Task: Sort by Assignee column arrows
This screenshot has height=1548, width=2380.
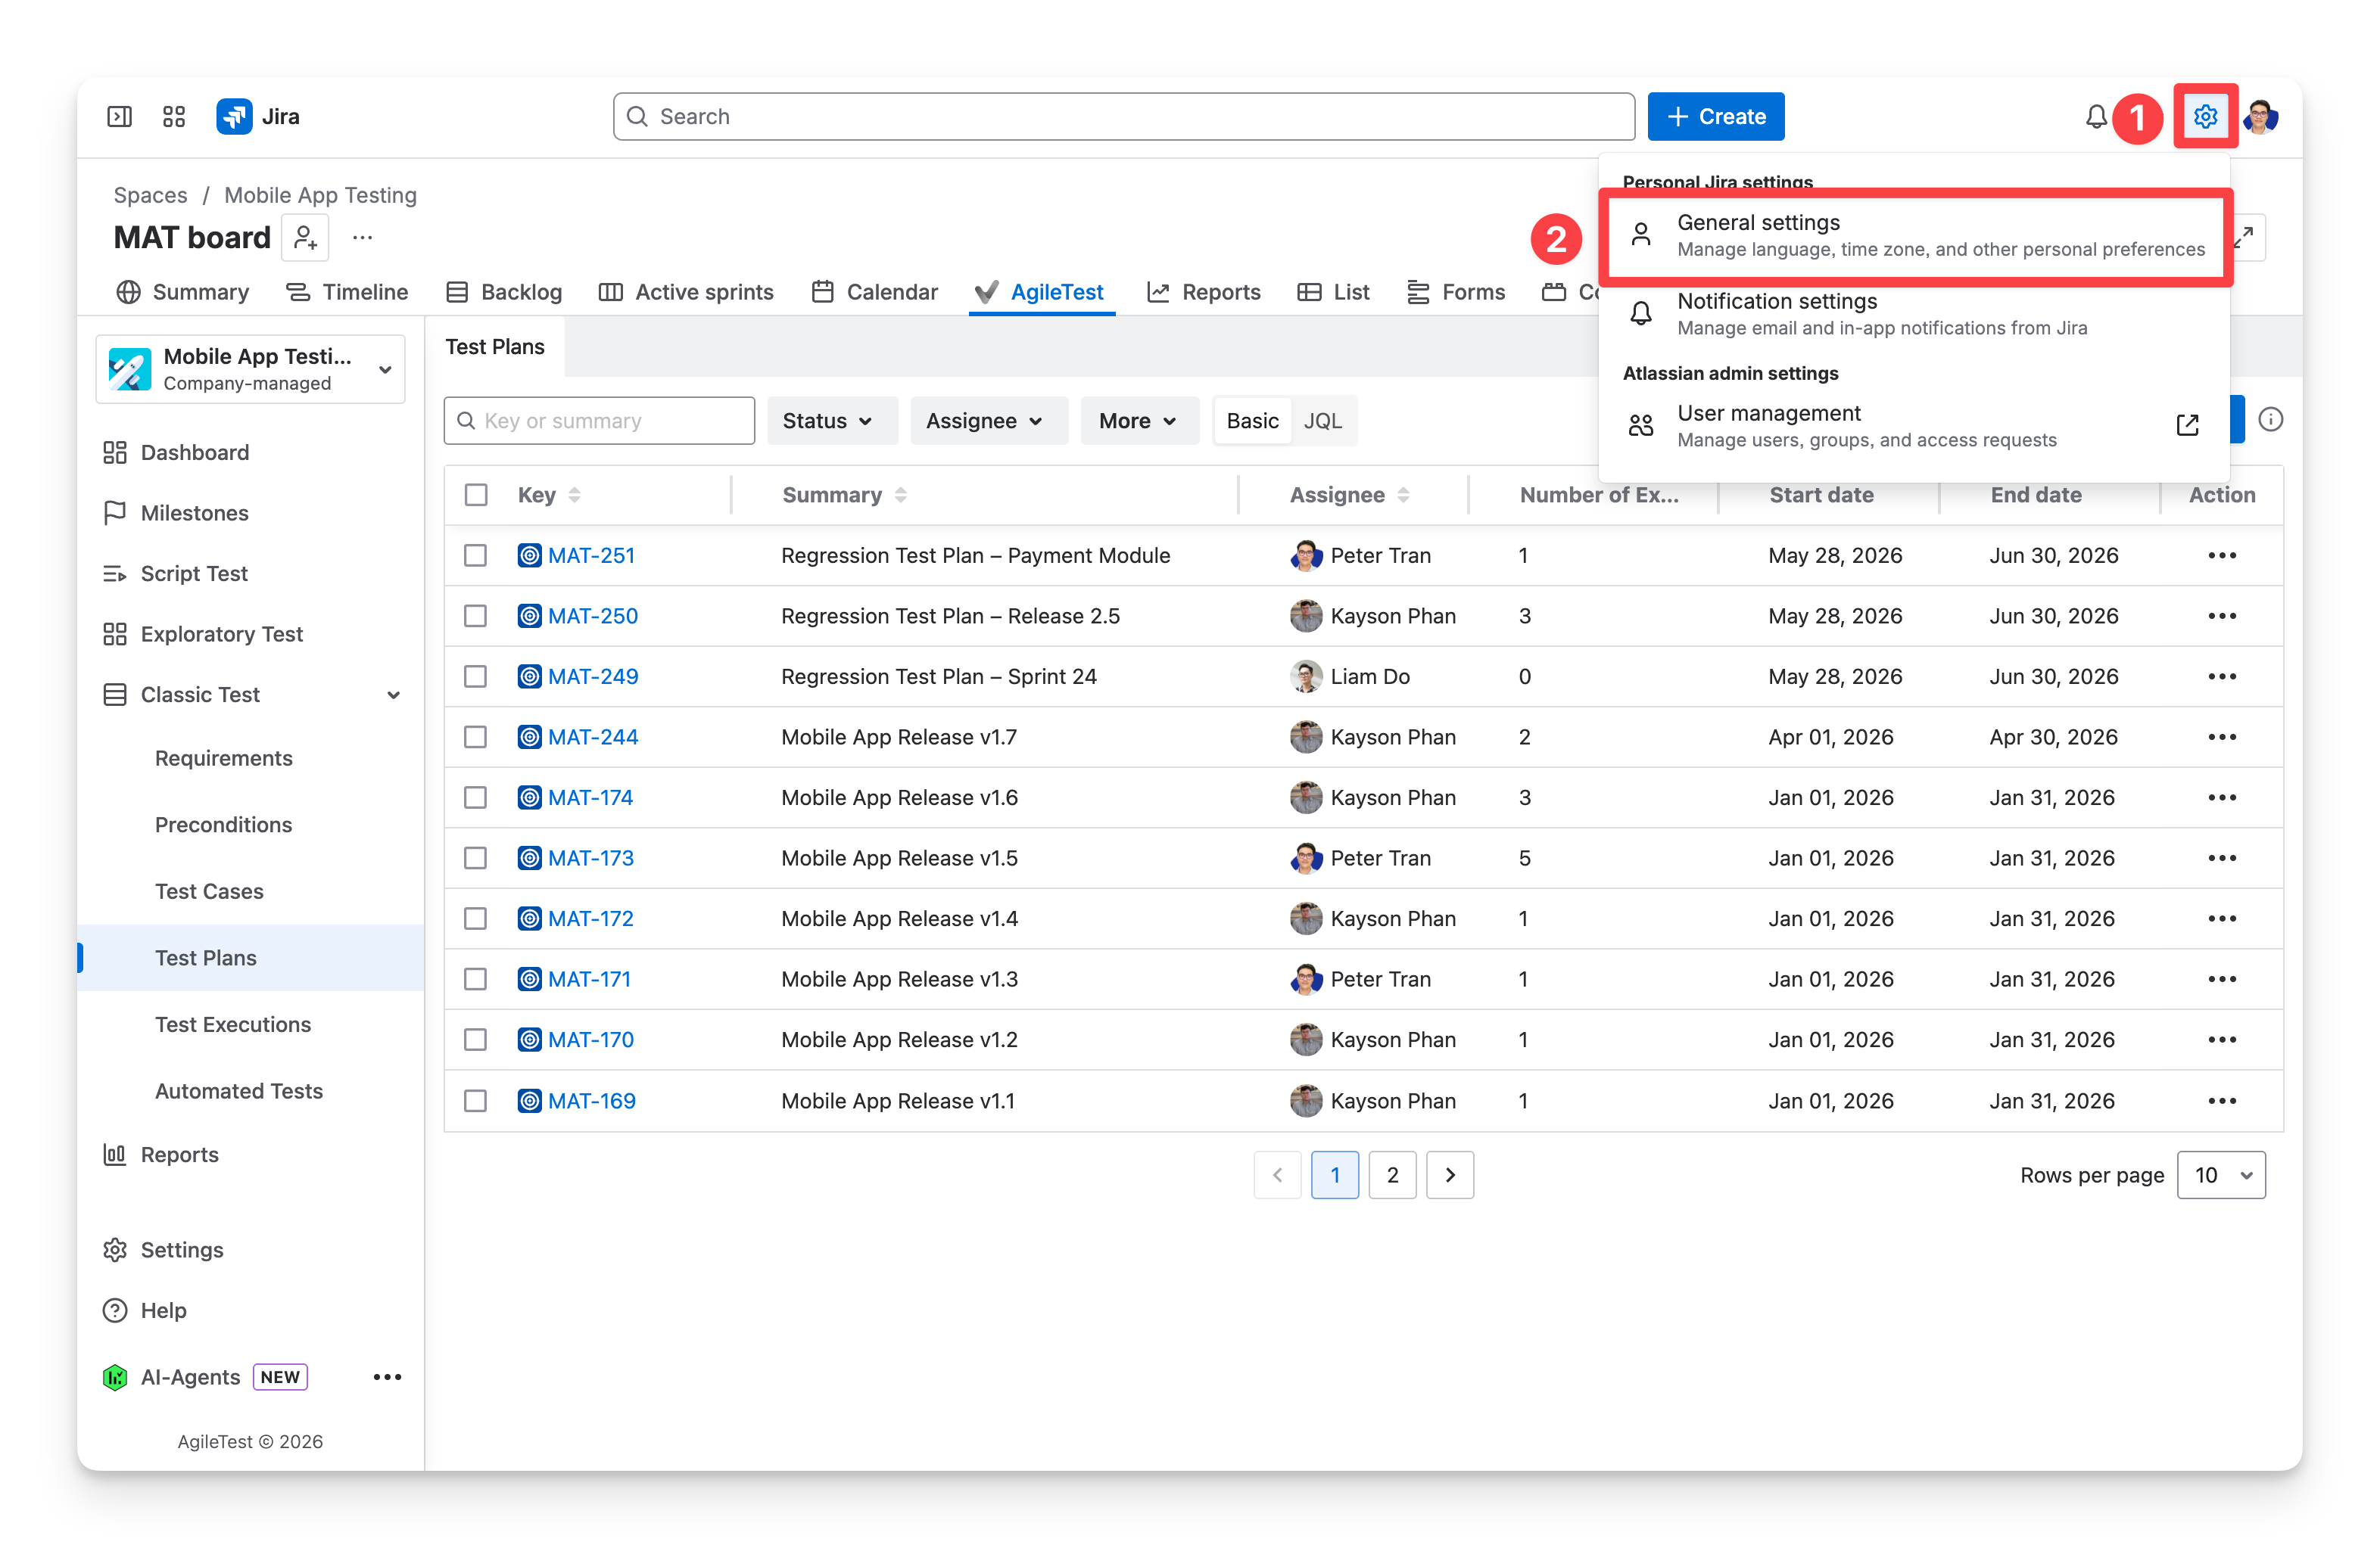Action: click(x=1403, y=496)
